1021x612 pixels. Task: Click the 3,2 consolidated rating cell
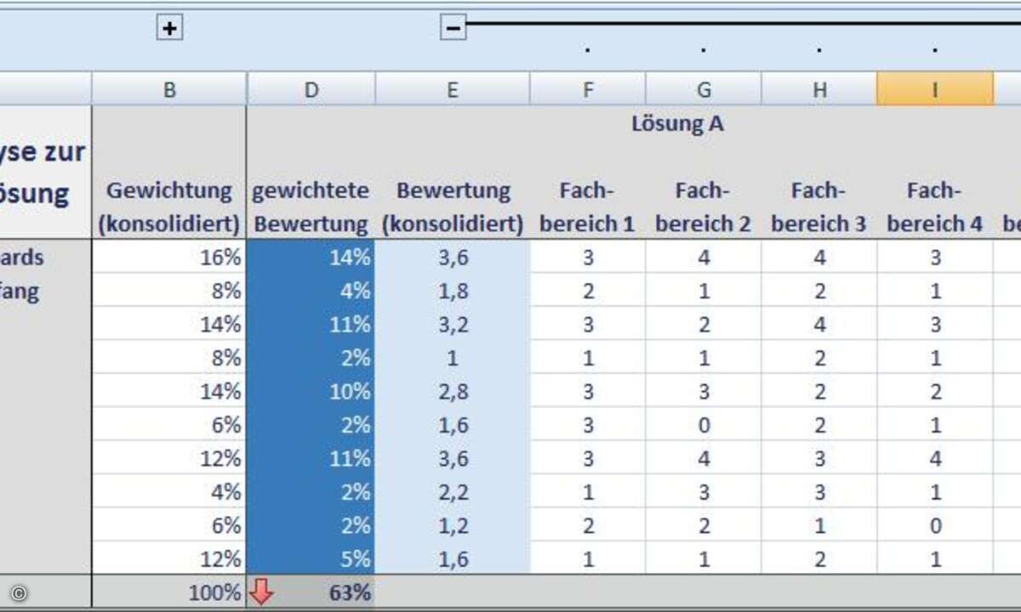(x=452, y=324)
